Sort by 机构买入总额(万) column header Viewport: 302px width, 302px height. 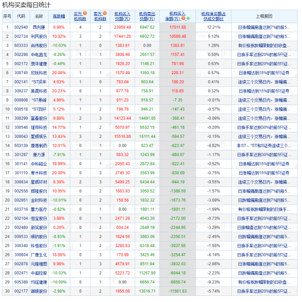pos(122,16)
